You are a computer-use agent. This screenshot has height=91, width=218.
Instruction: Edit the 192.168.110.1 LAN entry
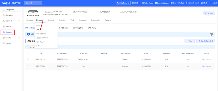coord(203,59)
